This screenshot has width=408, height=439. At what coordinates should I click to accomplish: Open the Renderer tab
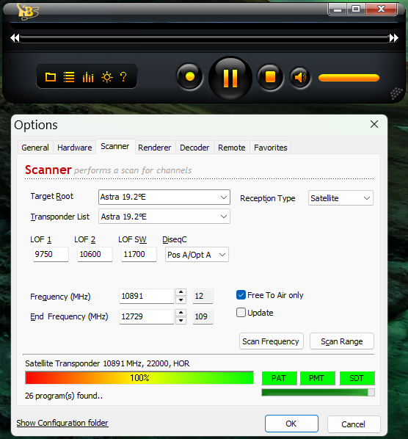coord(155,148)
